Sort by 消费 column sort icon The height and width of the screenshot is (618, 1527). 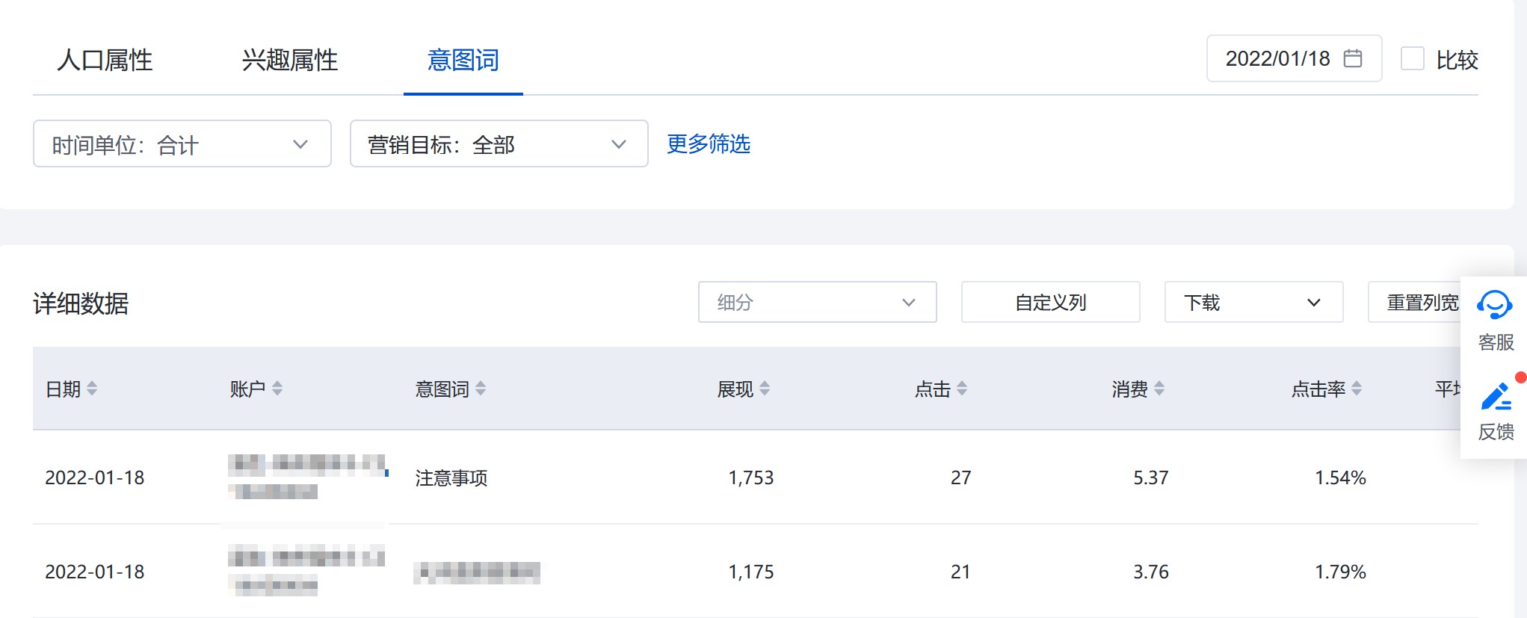(x=1159, y=389)
